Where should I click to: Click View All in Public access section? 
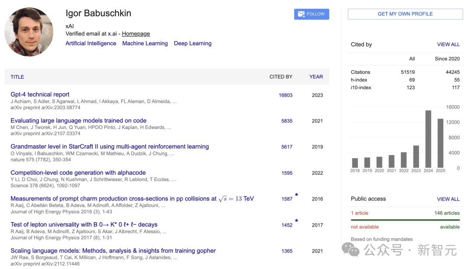(448, 199)
